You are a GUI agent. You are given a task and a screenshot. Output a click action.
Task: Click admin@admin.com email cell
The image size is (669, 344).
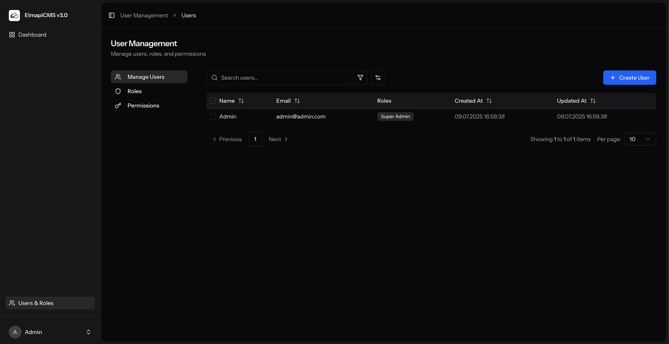(301, 117)
